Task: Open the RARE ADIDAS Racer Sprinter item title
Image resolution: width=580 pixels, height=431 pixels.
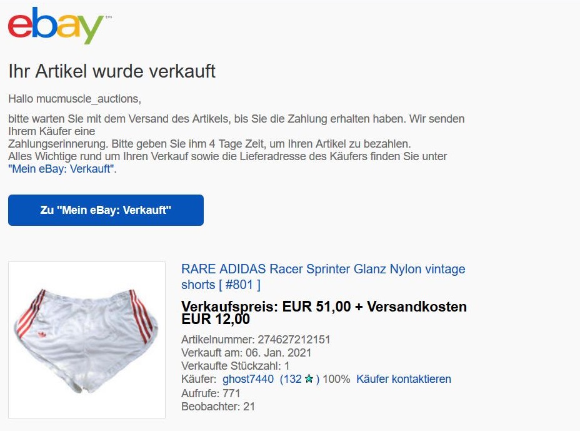Action: click(x=323, y=276)
